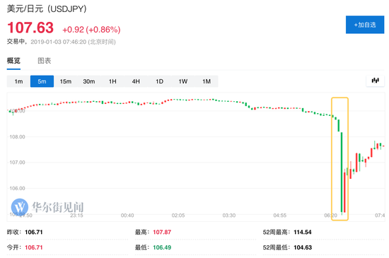The width and height of the screenshot is (389, 258).
Task: Open the candlestick chart type icon
Action: tap(375, 81)
